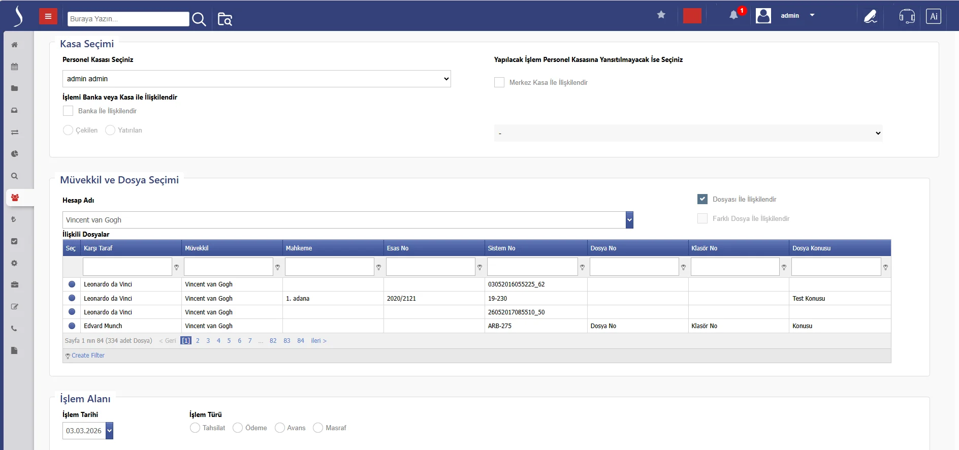
Task: Expand the Personel Kasası dropdown
Action: [257, 79]
